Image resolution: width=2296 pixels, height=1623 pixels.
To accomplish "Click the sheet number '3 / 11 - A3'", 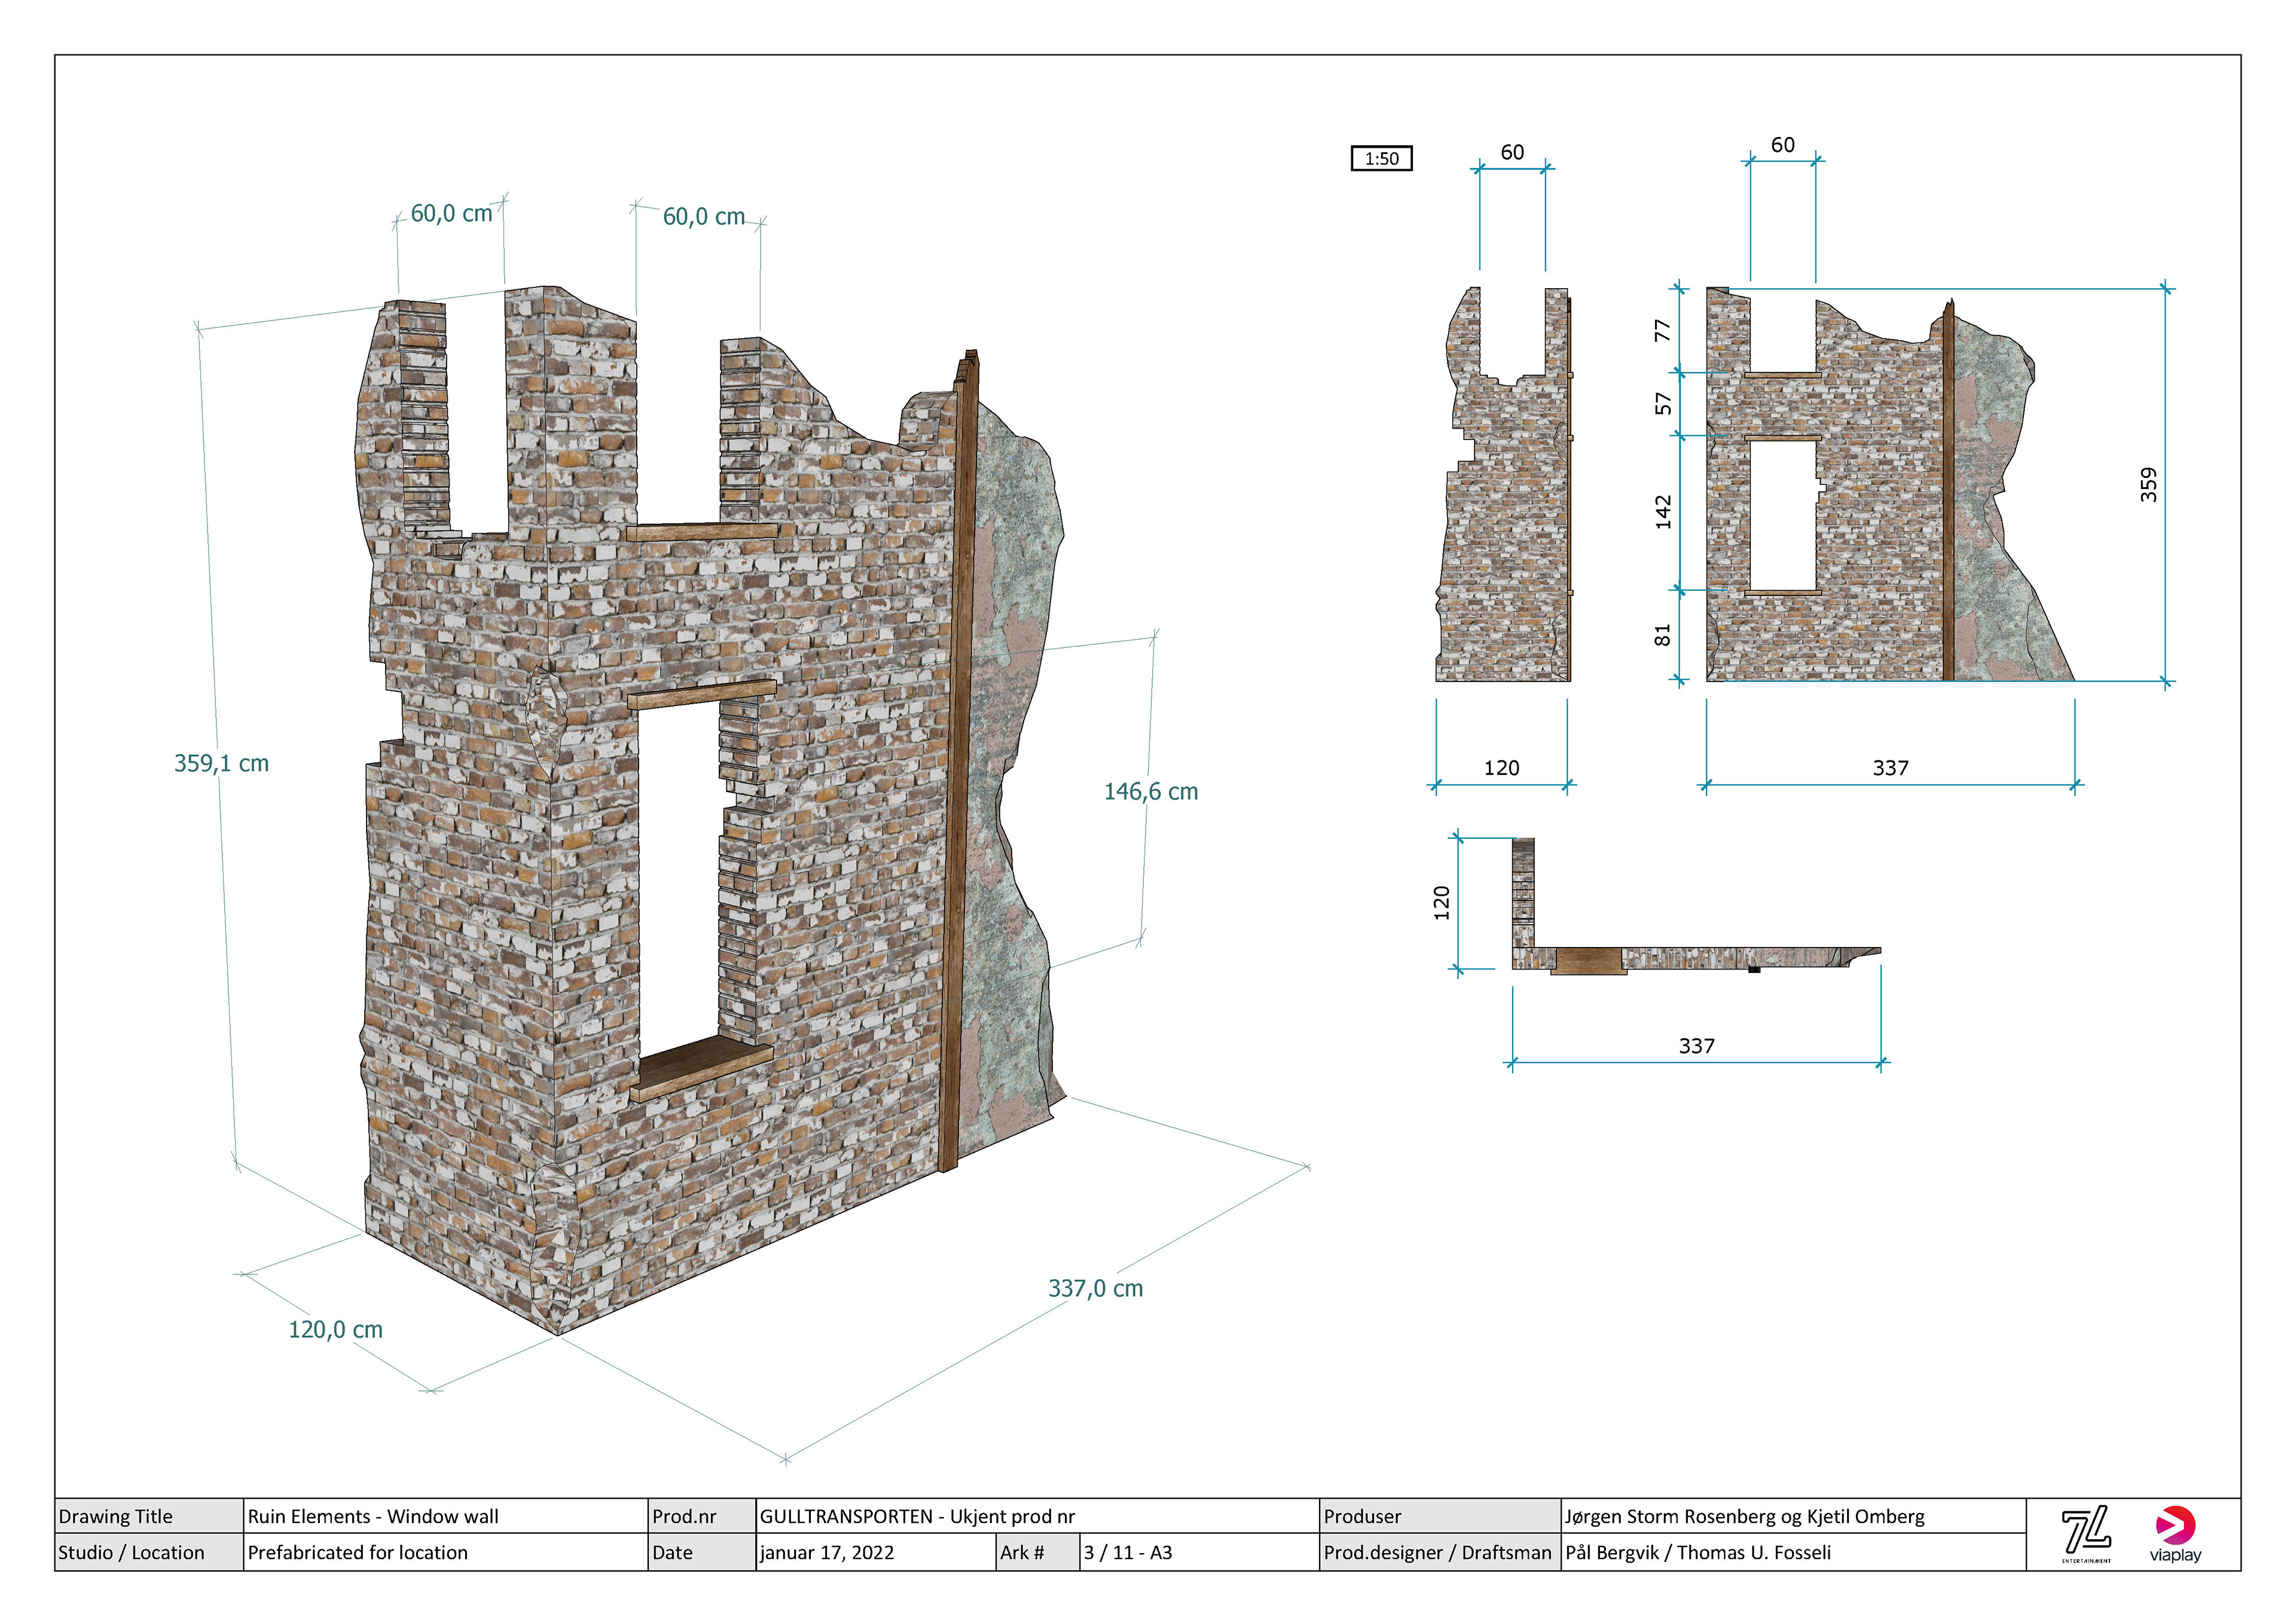I will click(1127, 1553).
